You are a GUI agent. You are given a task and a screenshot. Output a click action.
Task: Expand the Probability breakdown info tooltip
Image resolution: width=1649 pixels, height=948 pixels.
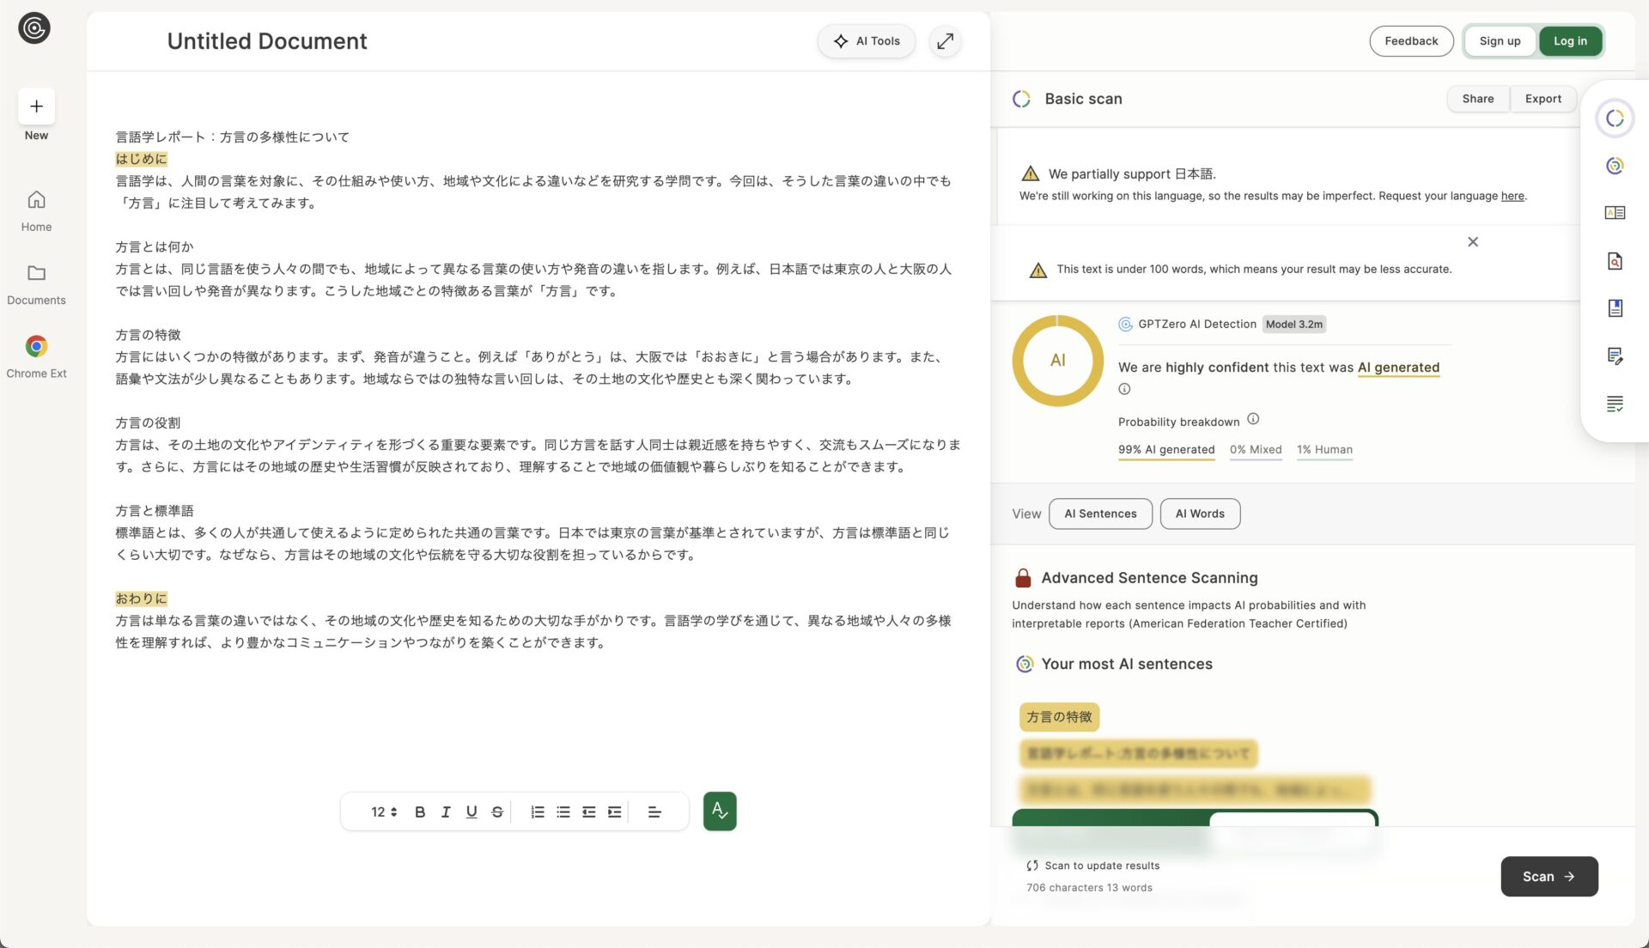pyautogui.click(x=1253, y=419)
